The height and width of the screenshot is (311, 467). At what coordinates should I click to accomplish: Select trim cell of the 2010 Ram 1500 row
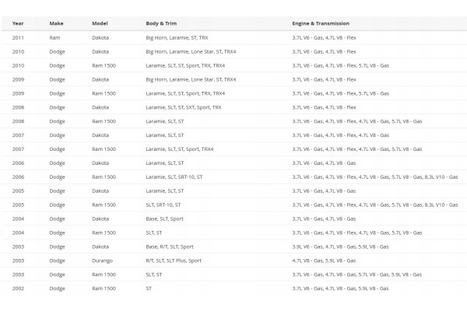[x=185, y=65]
